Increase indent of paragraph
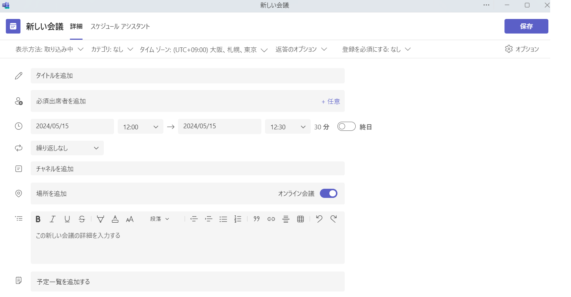Viewport: 571px width, 297px height. pyautogui.click(x=209, y=219)
